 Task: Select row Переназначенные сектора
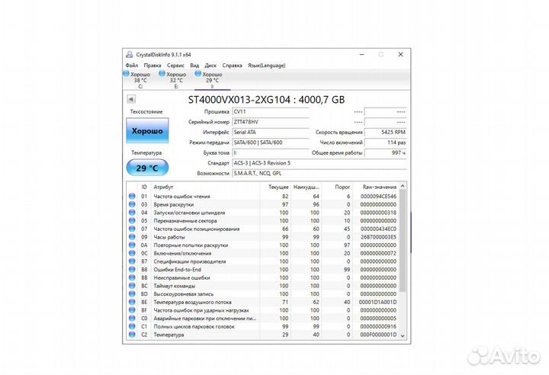click(x=263, y=220)
